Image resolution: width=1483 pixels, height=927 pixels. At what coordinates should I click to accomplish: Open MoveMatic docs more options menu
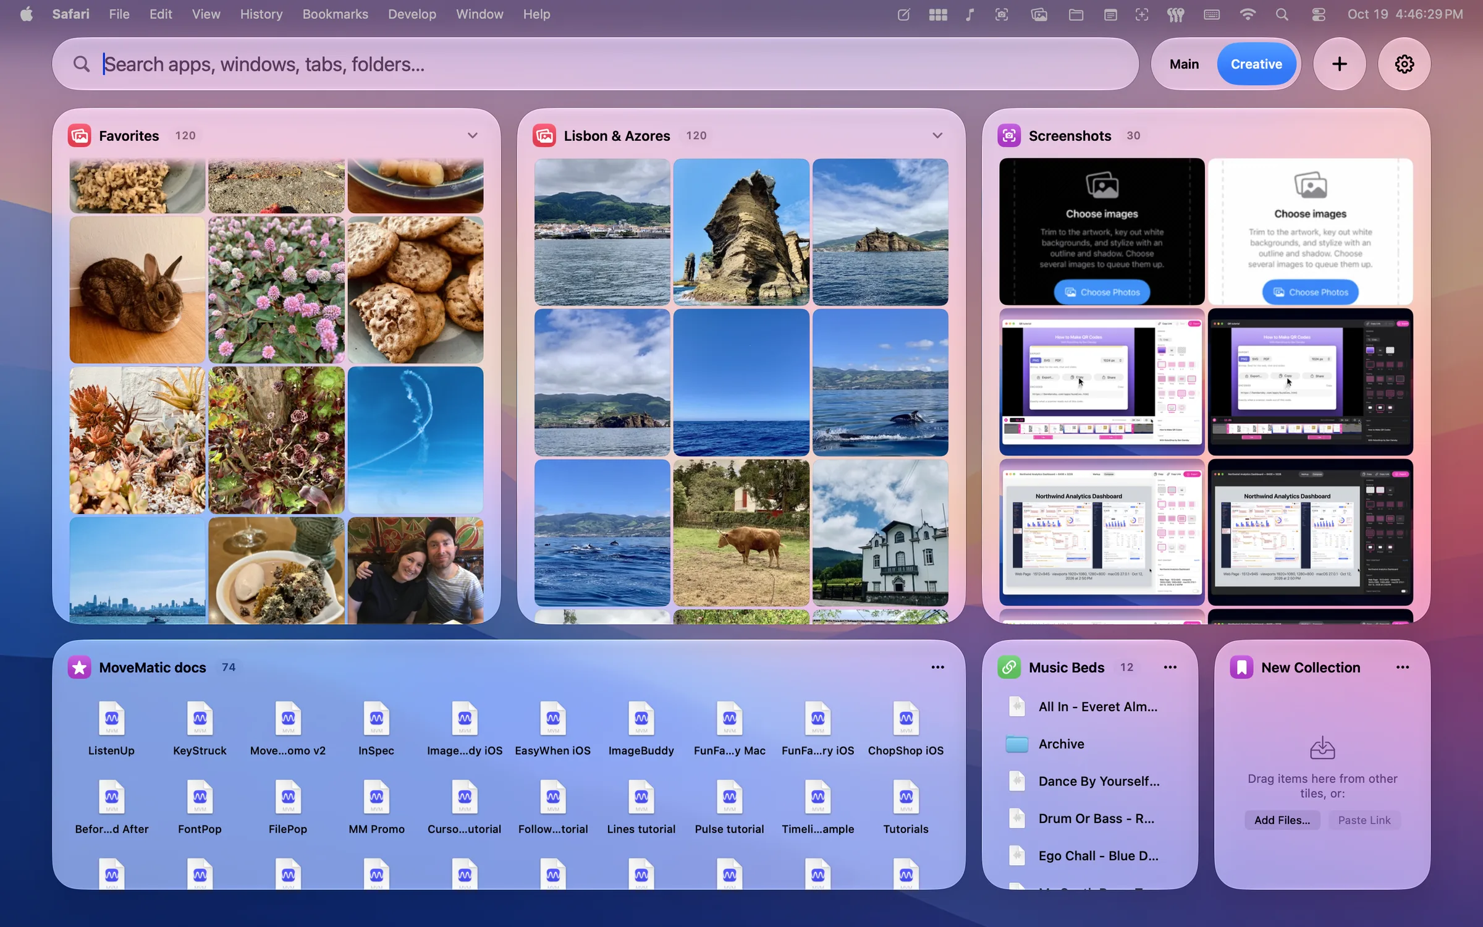click(x=937, y=667)
